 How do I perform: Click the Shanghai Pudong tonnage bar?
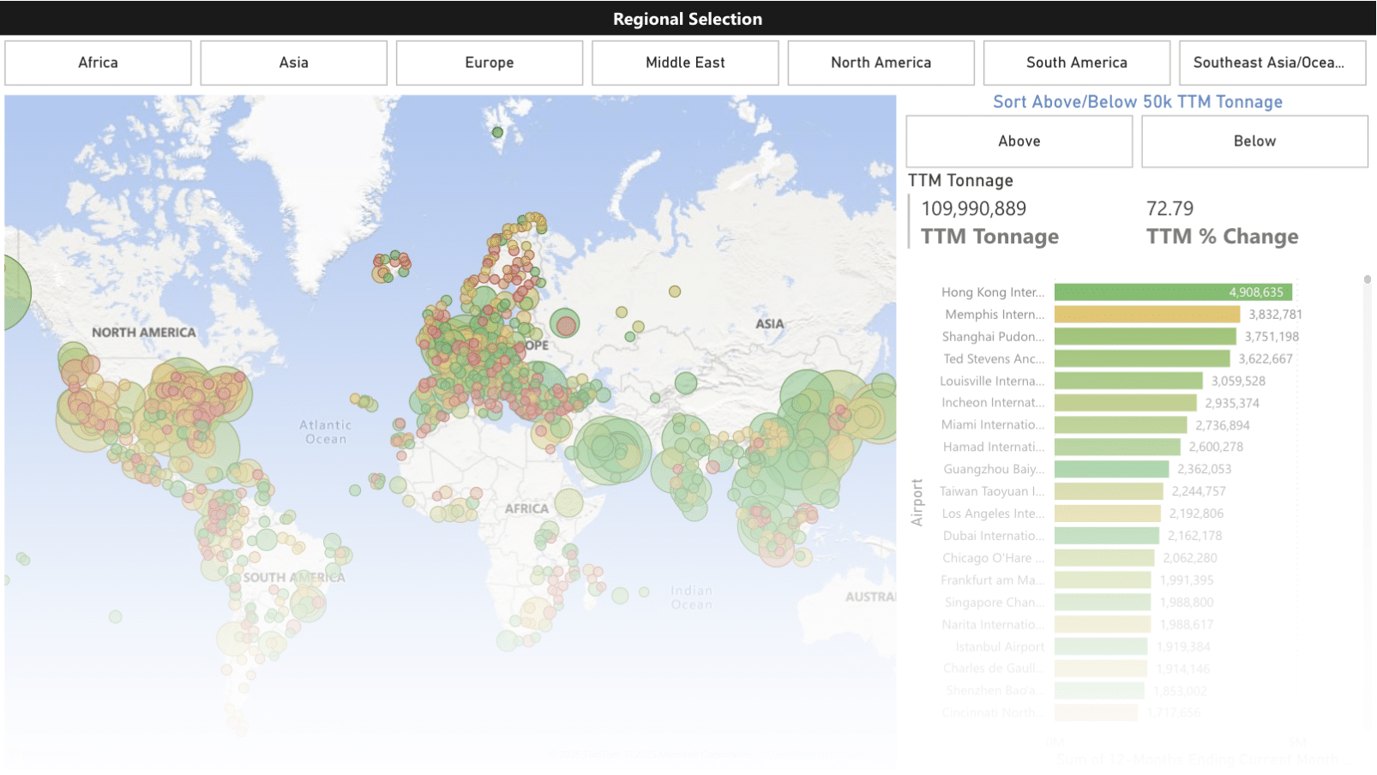pos(1145,337)
